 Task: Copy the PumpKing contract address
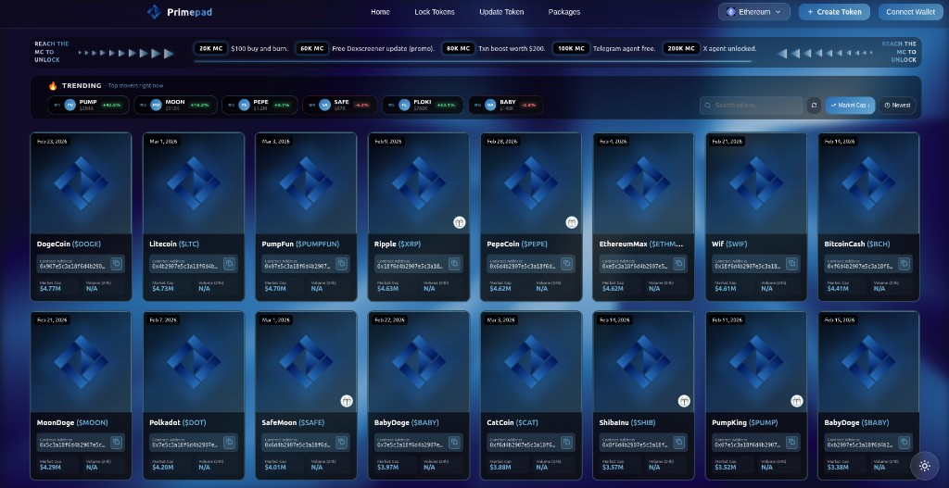coord(791,443)
